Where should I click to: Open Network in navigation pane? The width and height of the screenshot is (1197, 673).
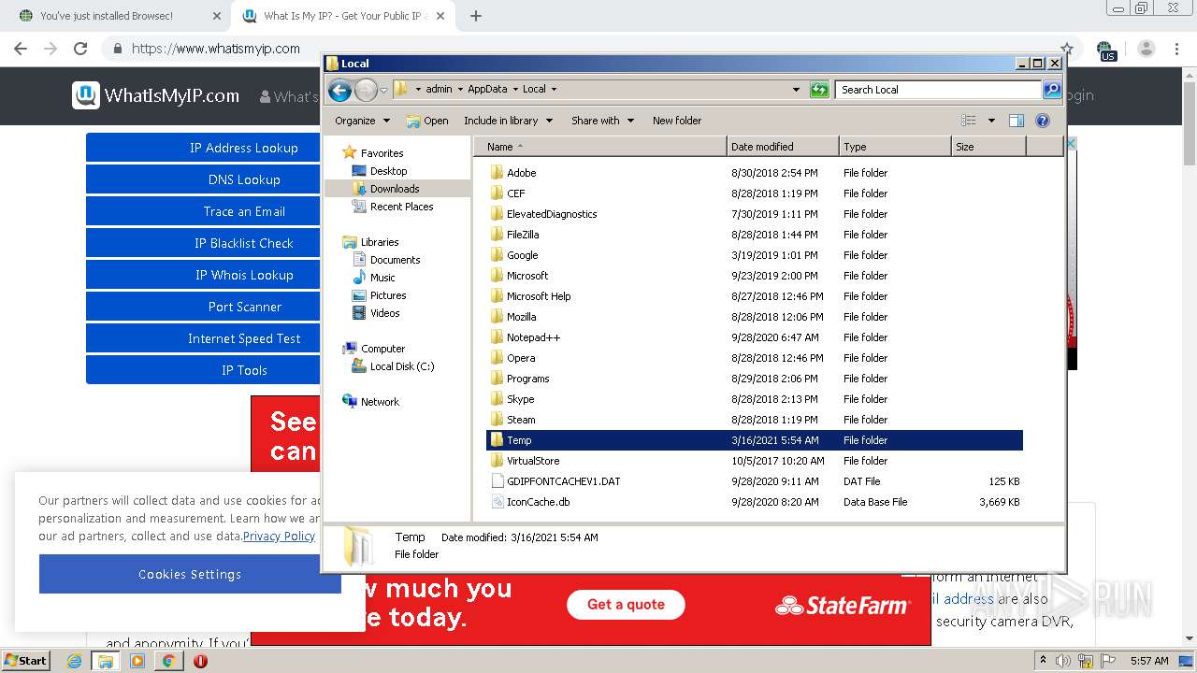(x=380, y=402)
